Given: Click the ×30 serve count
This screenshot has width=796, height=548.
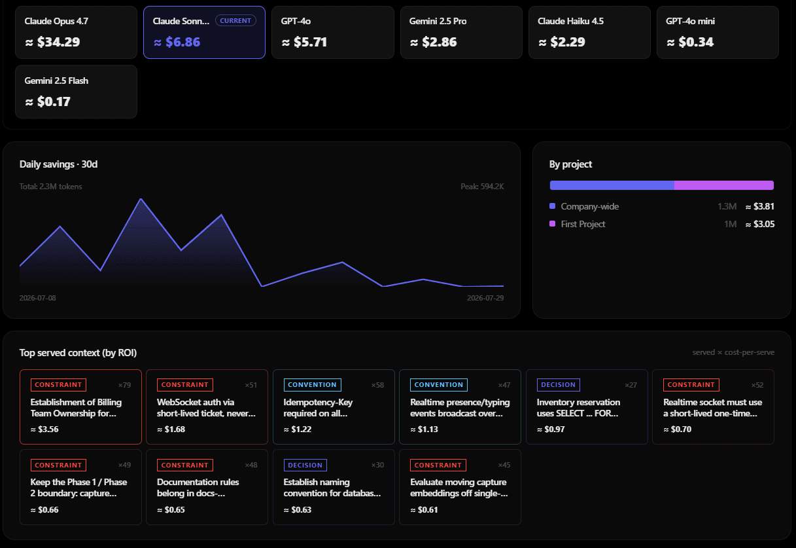Looking at the screenshot, I should click(x=377, y=465).
